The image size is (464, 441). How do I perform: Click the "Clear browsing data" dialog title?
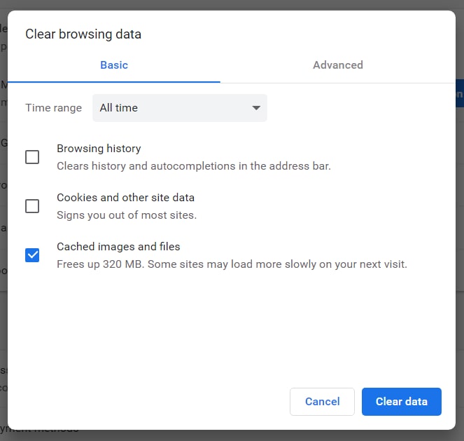point(83,34)
